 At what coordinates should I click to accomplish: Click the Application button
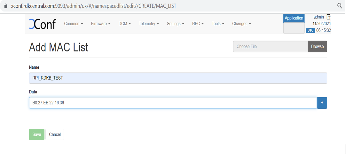click(294, 18)
